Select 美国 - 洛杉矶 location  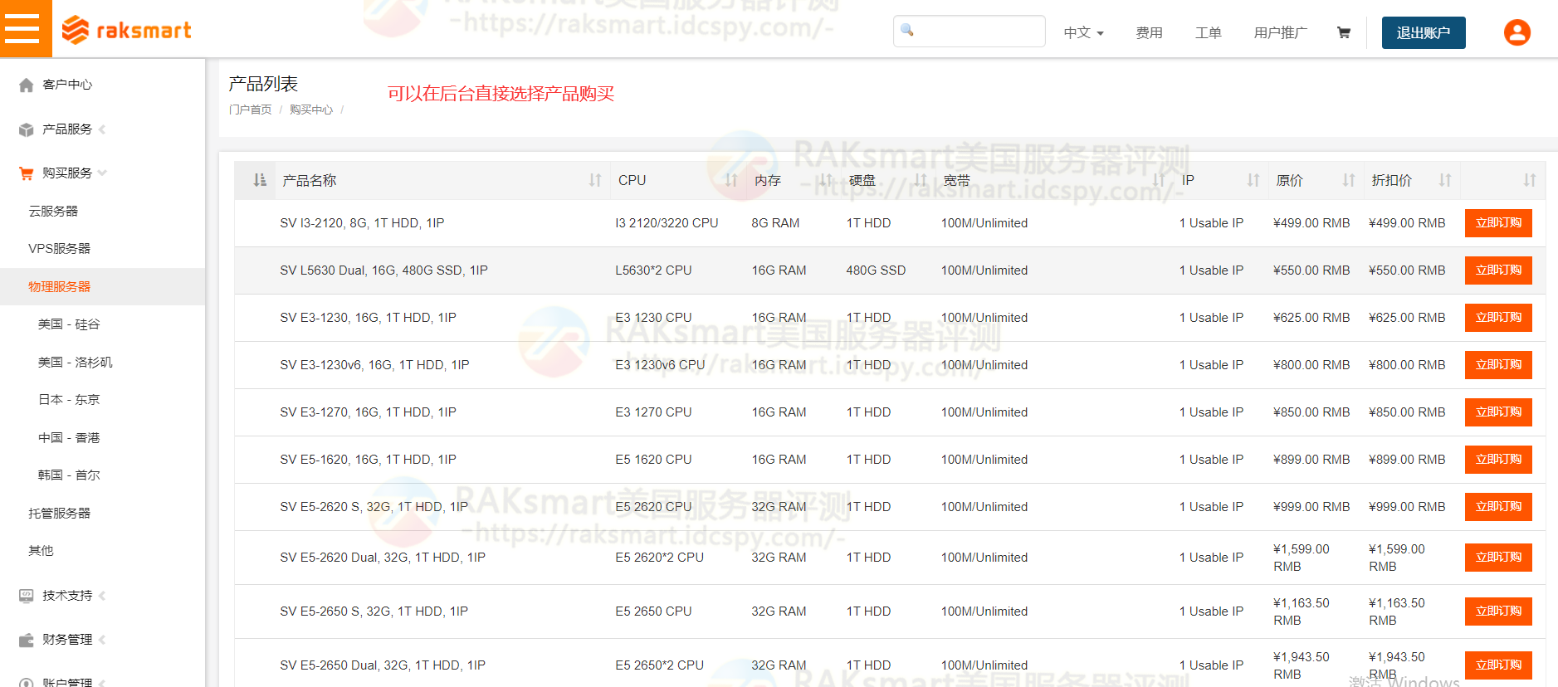[x=75, y=363]
